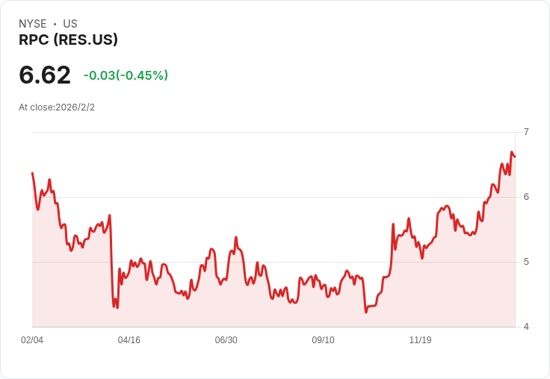Select the 09/10 date axis label
This screenshot has height=379, width=550.
[x=323, y=340]
